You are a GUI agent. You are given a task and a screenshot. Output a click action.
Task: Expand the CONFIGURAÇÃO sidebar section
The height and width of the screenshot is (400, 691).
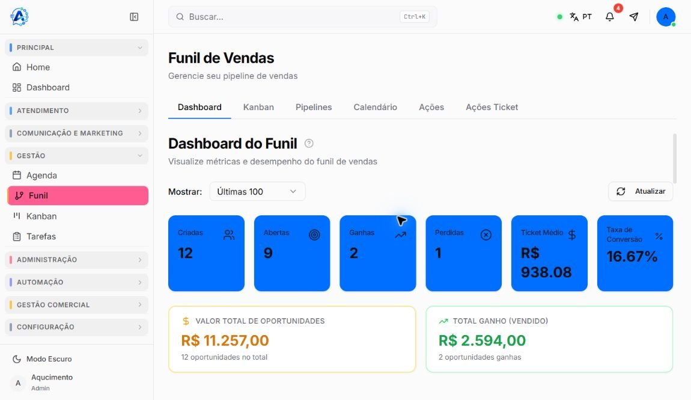[x=77, y=327]
